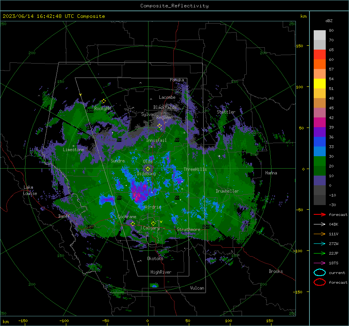
Task: Click the green 22JP arrow legend icon
Action: tap(320, 253)
